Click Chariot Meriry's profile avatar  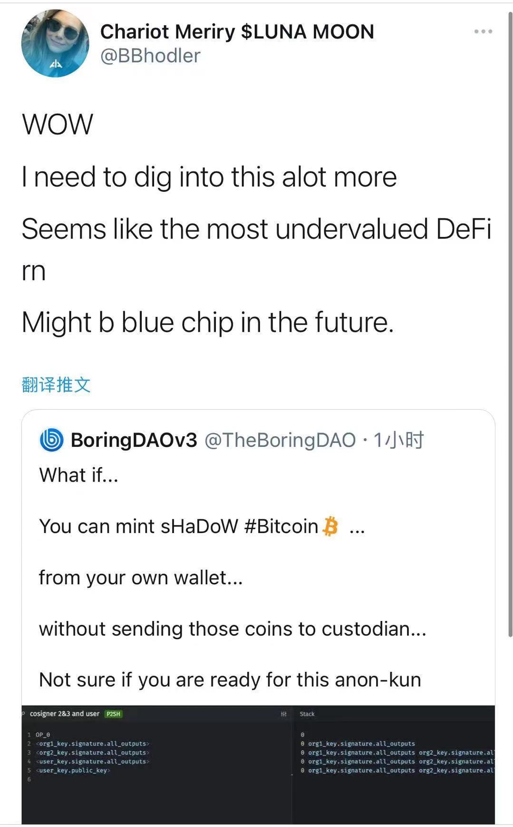click(x=55, y=43)
